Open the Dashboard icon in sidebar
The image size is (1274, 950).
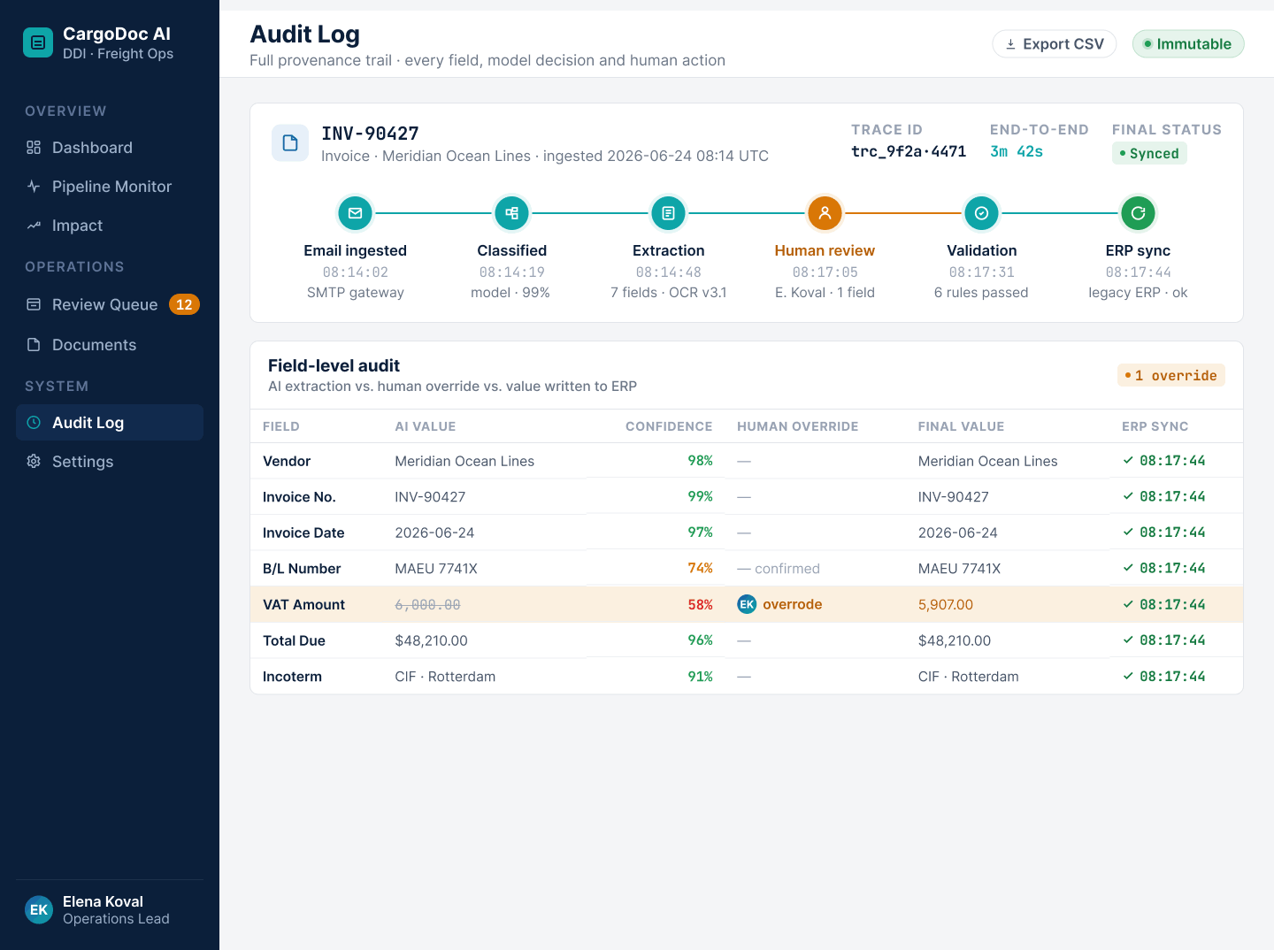[34, 148]
